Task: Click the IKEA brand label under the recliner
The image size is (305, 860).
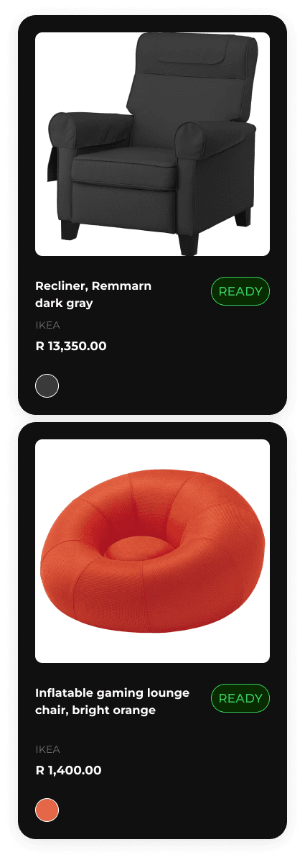Action: pyautogui.click(x=47, y=325)
